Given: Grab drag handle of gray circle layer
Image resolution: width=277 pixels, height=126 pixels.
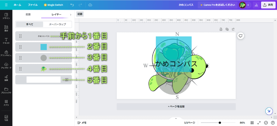Looking at the screenshot, I should [x=20, y=58].
